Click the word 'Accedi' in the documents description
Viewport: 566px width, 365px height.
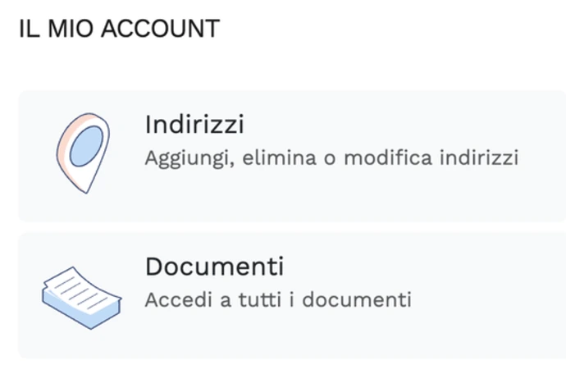[172, 299]
